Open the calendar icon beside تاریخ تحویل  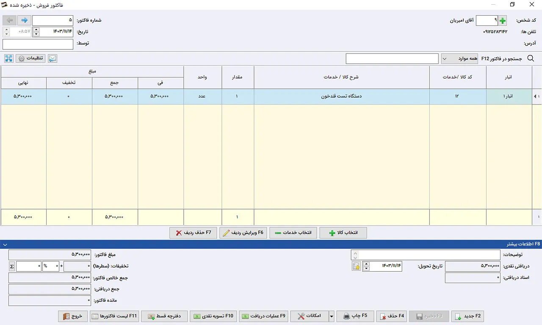[356, 266]
